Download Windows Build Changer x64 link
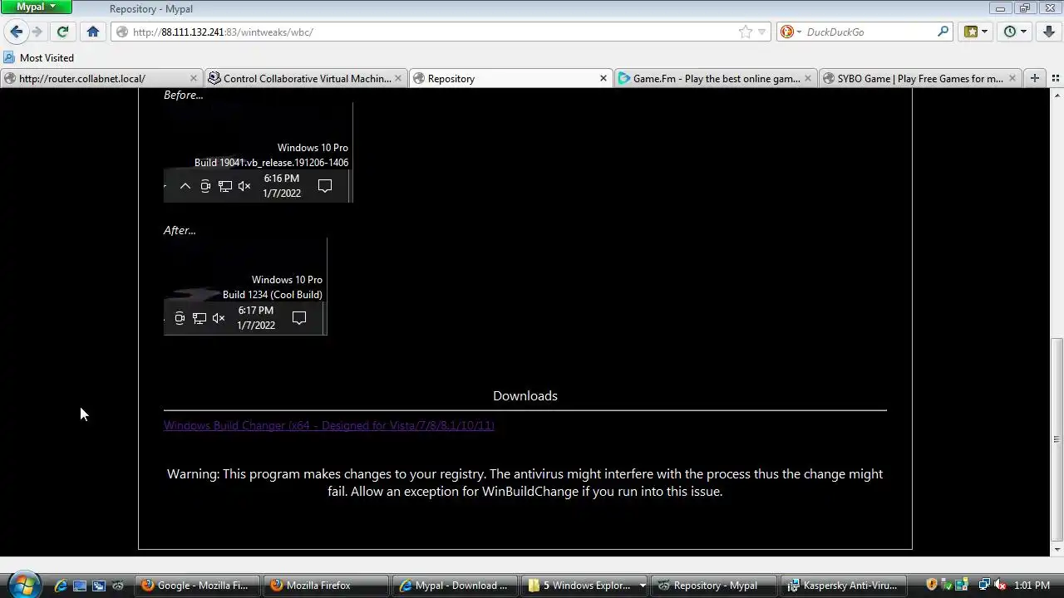Viewport: 1064px width, 598px height. coord(329,425)
